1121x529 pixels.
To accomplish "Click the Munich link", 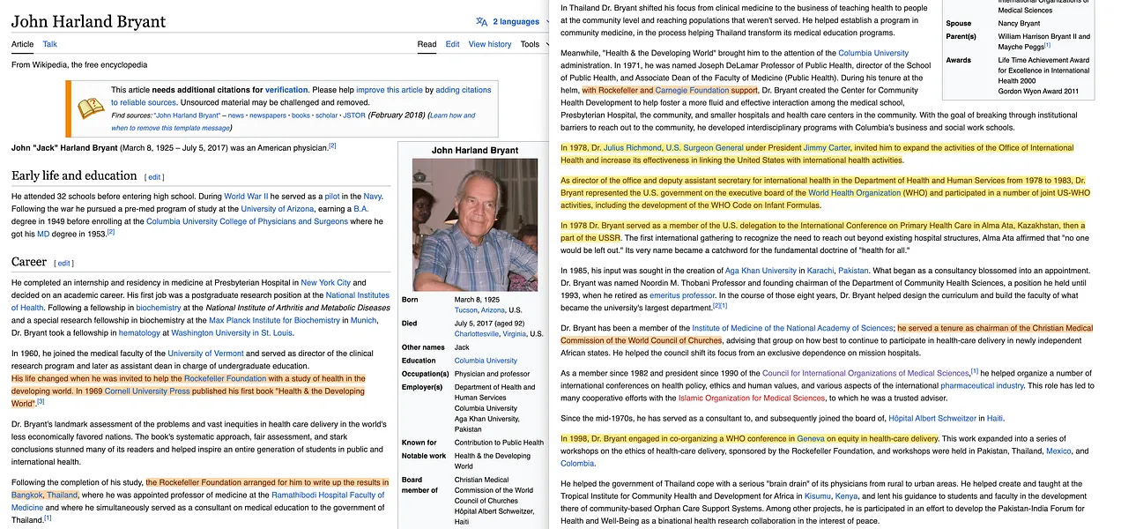I will pyautogui.click(x=363, y=320).
